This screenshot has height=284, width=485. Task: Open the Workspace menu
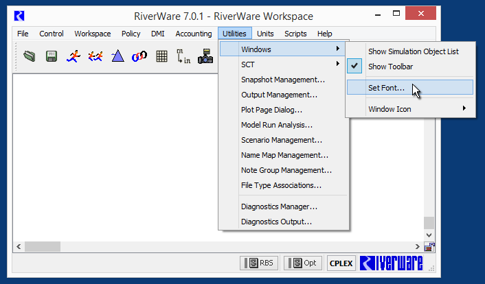[x=93, y=34]
